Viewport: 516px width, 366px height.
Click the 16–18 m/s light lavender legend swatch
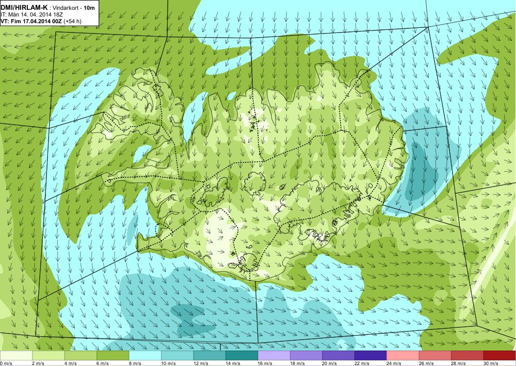[x=274, y=356]
